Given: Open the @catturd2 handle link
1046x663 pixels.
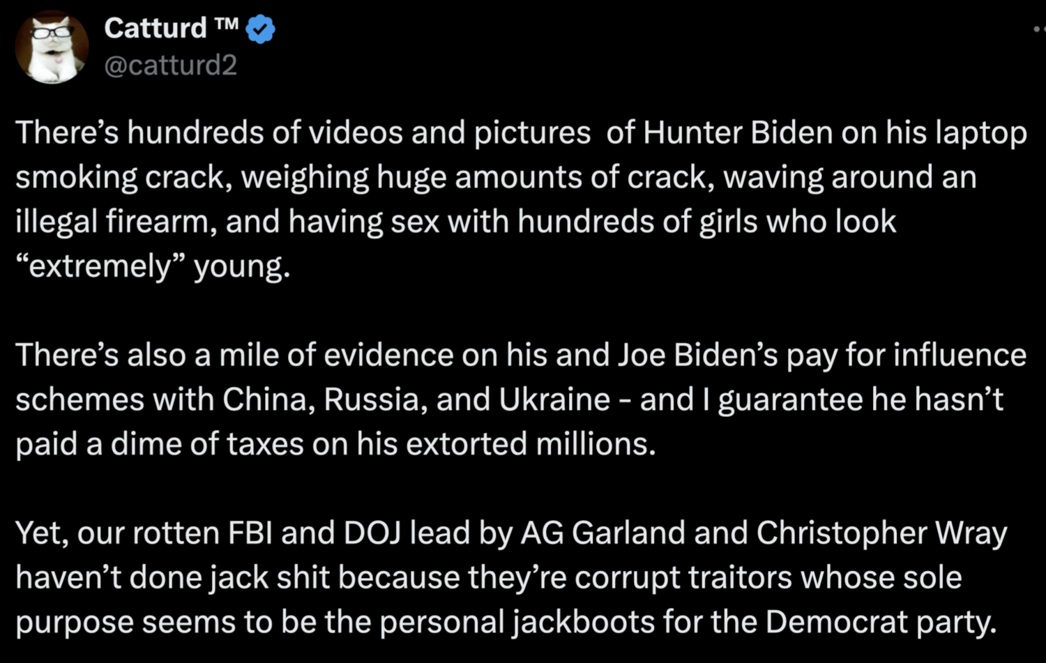Looking at the screenshot, I should coord(171,65).
